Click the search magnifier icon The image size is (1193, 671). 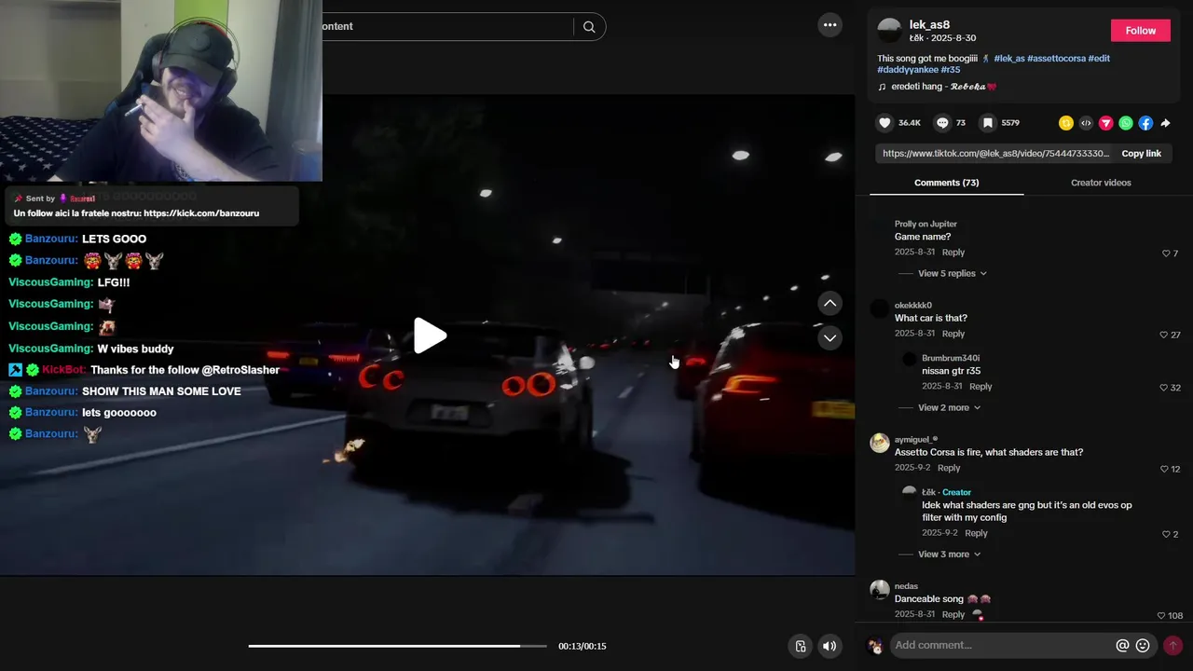click(589, 27)
